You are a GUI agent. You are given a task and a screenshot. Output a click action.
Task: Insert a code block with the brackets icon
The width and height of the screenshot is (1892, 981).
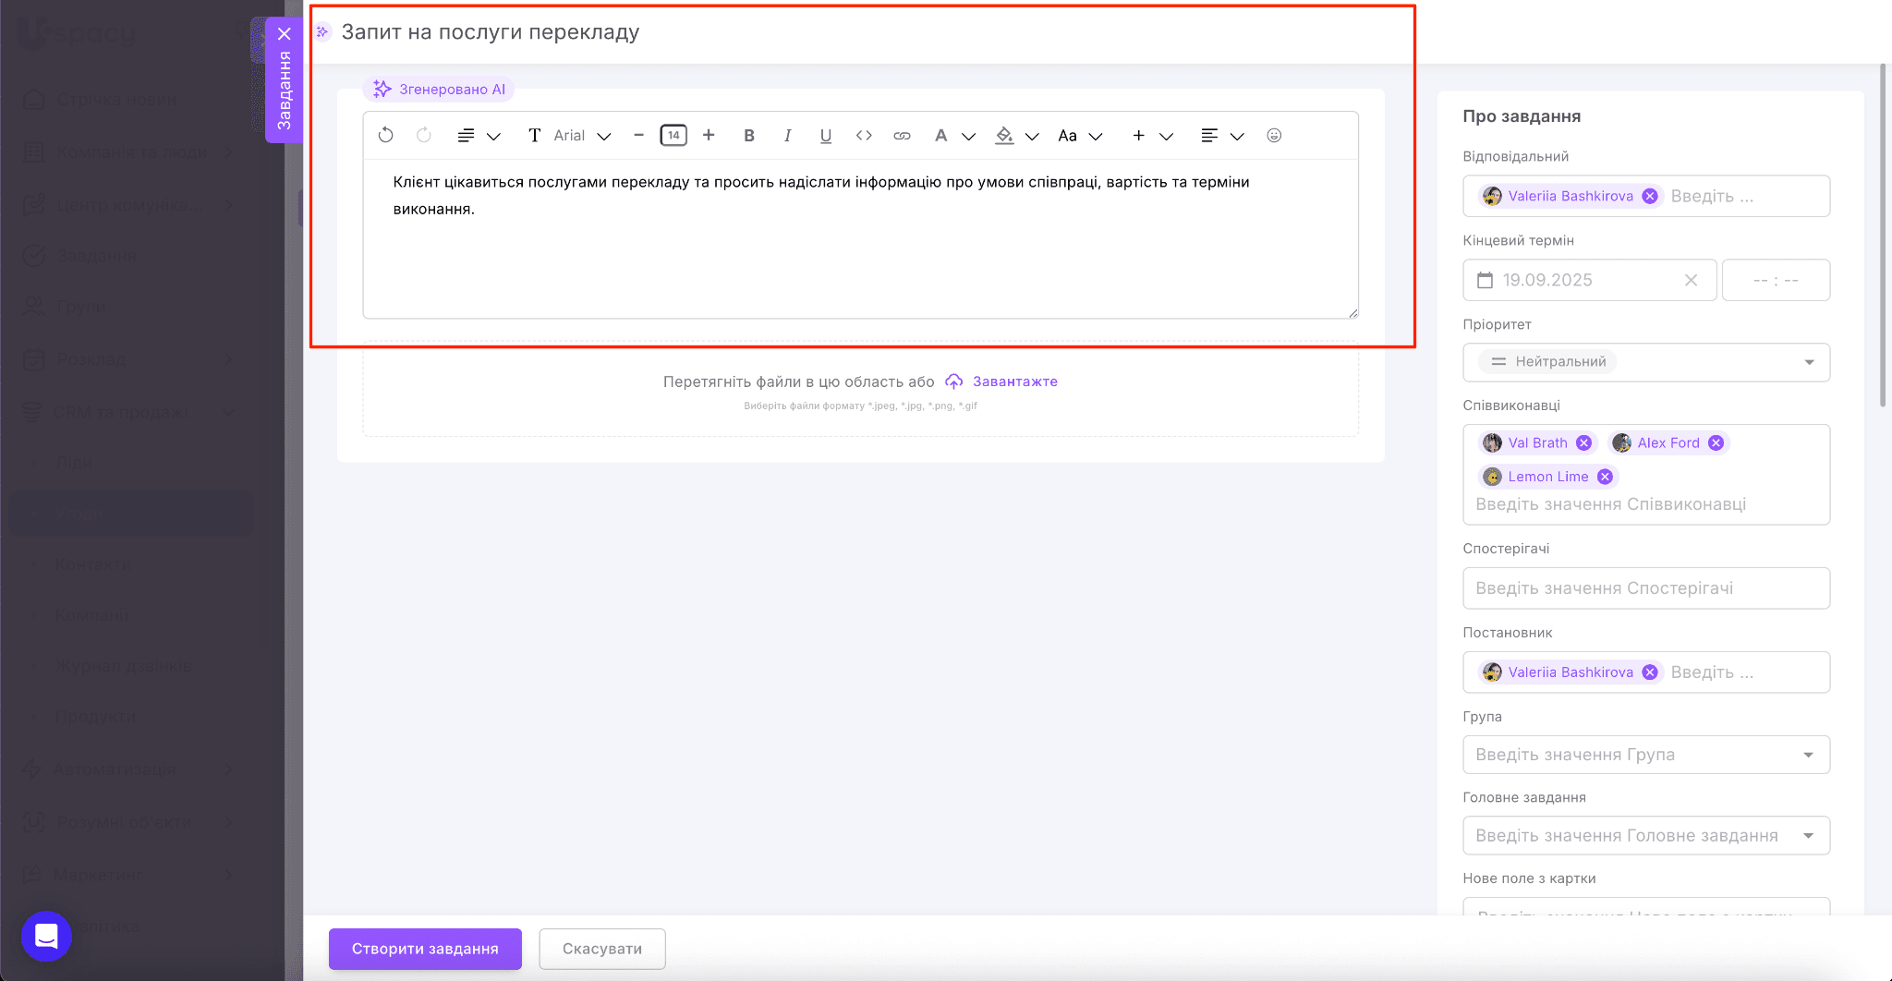[x=864, y=136]
